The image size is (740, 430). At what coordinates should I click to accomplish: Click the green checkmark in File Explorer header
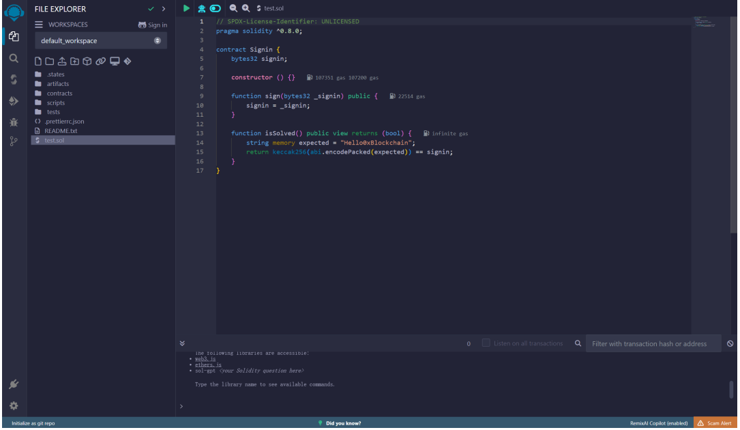[x=151, y=8]
